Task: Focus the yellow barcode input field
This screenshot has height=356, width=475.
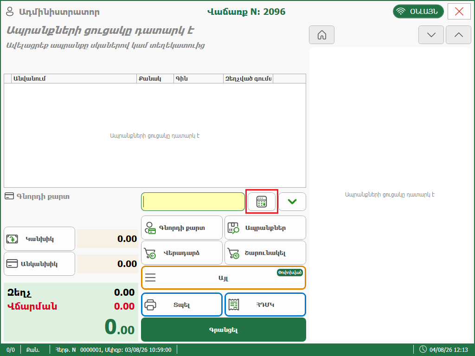Action: (x=193, y=202)
